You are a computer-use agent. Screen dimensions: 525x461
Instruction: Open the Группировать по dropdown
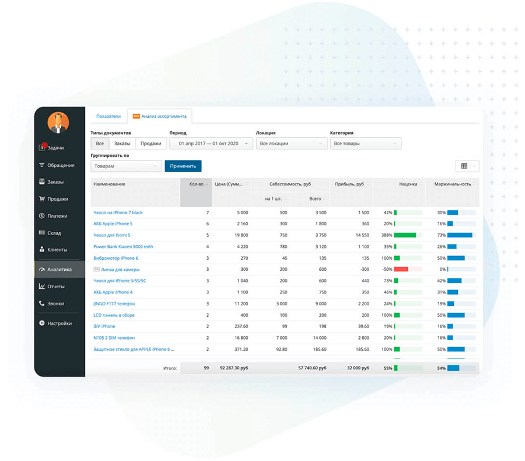tap(126, 166)
